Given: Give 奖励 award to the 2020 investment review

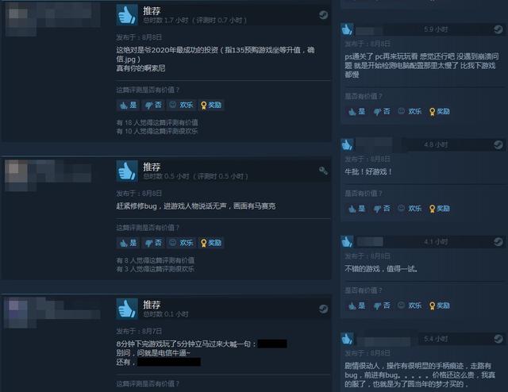Looking at the screenshot, I should click(x=211, y=105).
